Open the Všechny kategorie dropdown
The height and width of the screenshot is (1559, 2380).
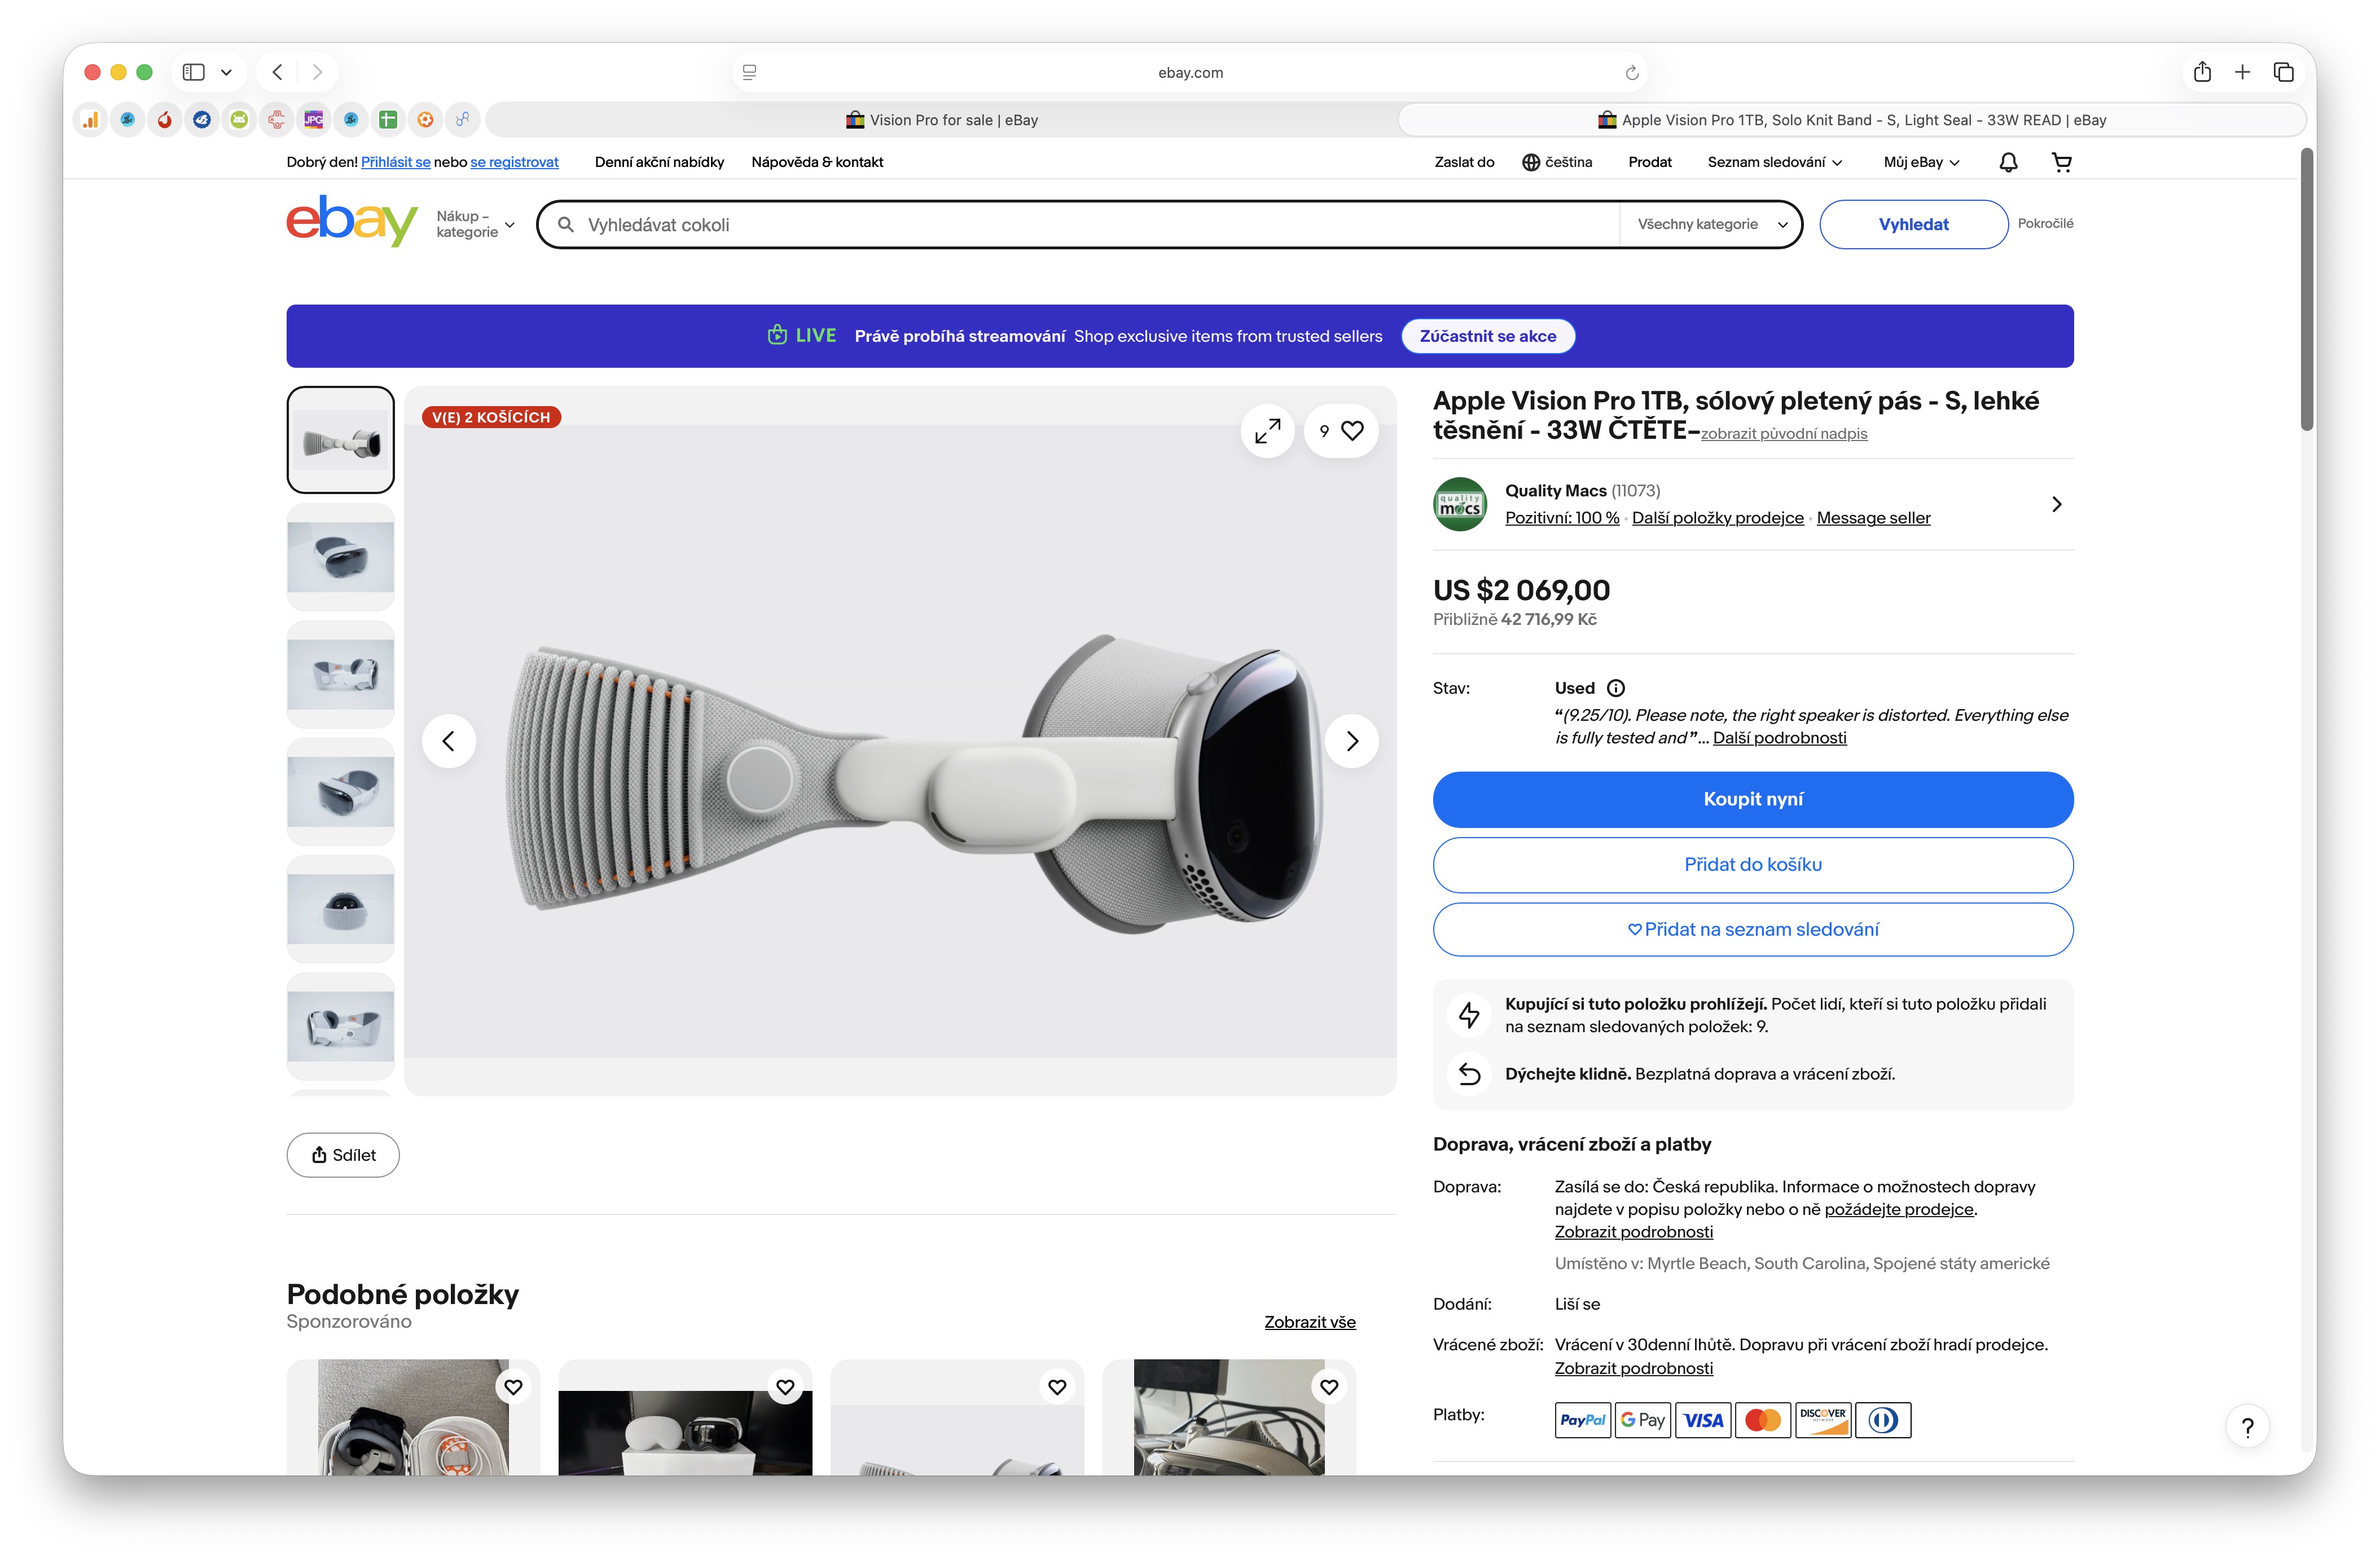click(1711, 224)
